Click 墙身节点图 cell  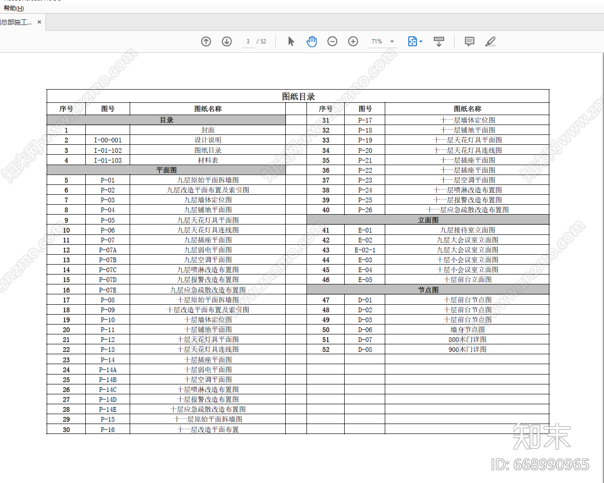(467, 330)
